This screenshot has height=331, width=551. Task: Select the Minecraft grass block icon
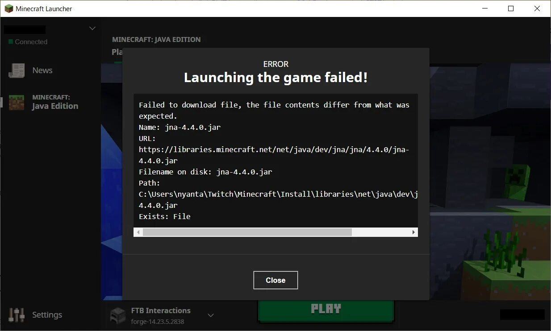[x=17, y=102]
